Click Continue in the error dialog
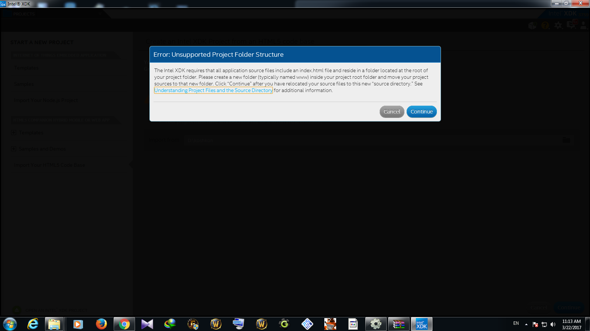The image size is (590, 331). pos(421,112)
